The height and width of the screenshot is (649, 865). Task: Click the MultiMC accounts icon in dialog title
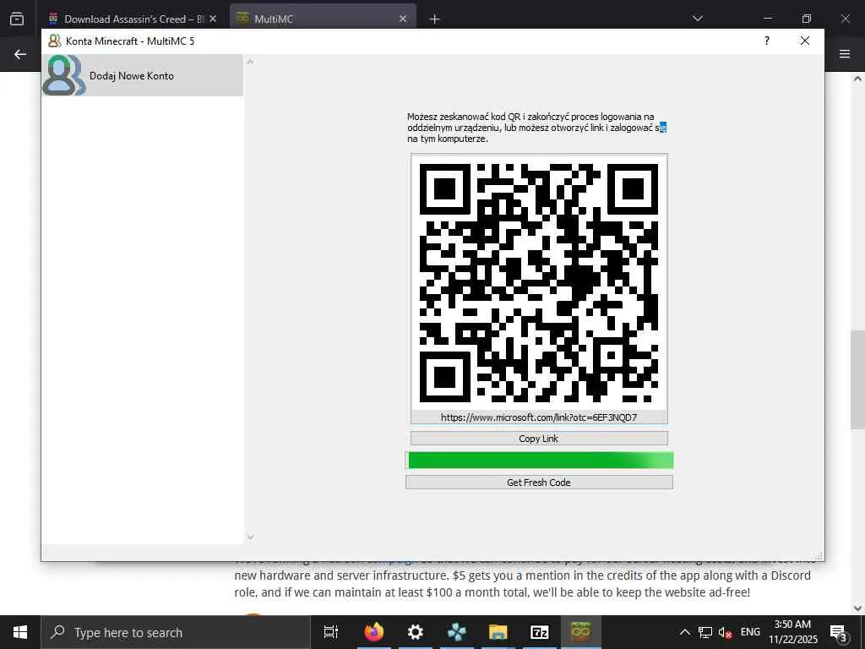(x=54, y=41)
